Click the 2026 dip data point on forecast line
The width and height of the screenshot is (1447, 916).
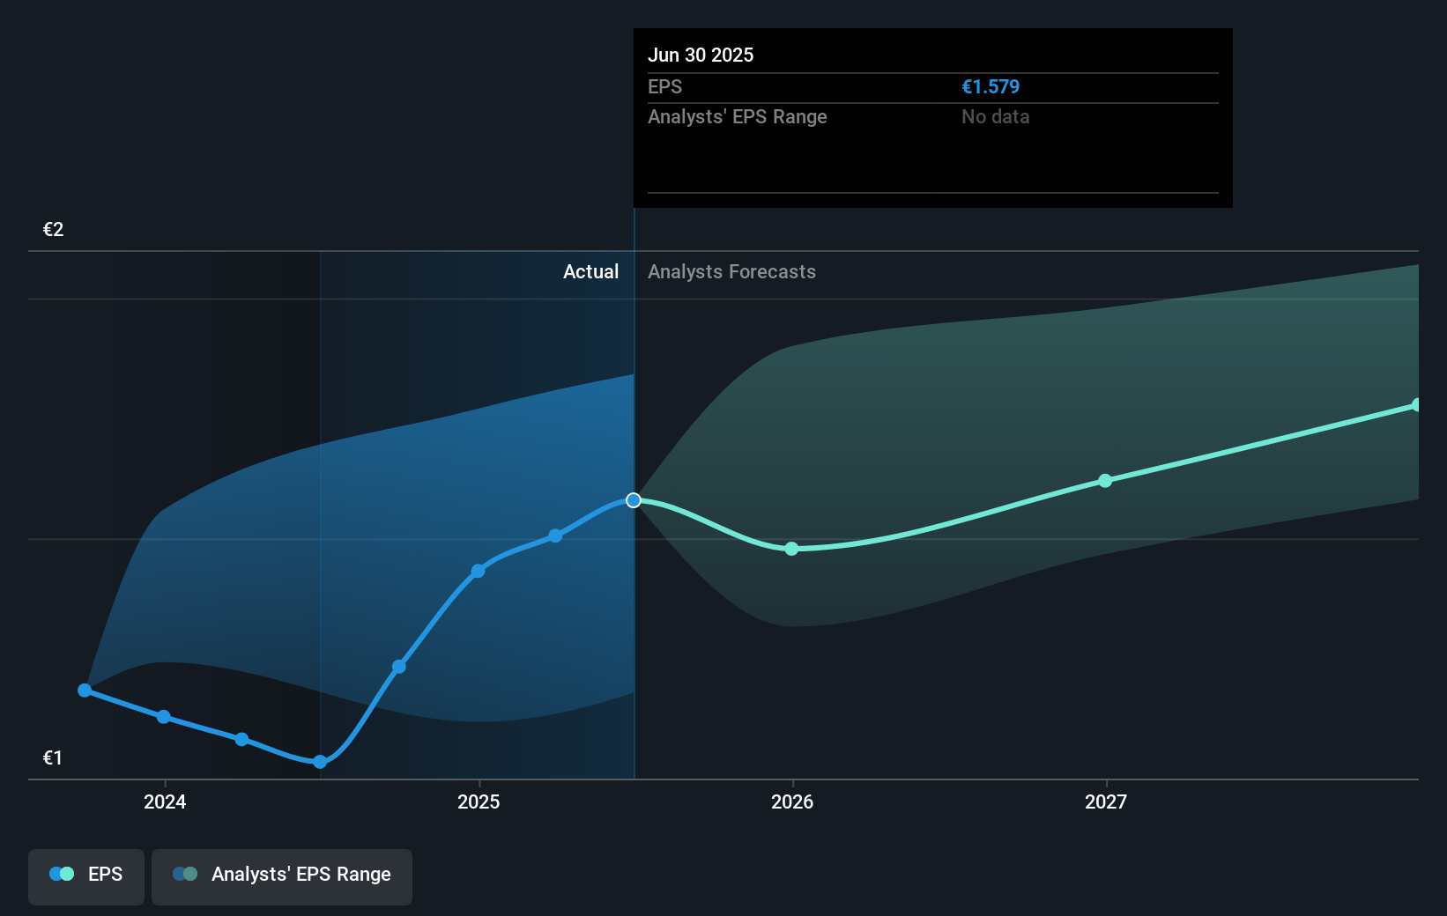[x=792, y=549]
